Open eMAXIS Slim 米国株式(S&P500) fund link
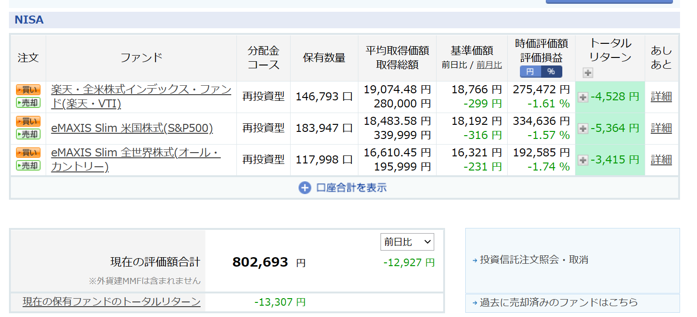697x317 pixels. point(132,128)
